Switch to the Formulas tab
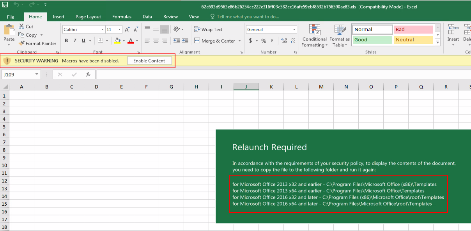Image resolution: width=471 pixels, height=231 pixels. click(122, 17)
